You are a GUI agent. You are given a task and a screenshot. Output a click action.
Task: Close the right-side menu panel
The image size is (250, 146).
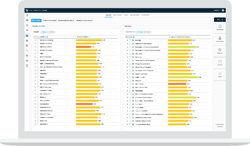(x=223, y=20)
